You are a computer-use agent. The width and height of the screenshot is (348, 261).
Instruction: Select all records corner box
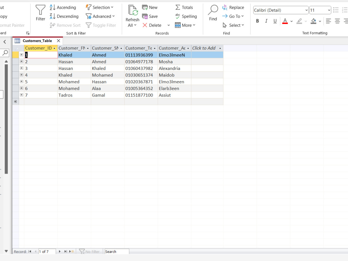16,48
